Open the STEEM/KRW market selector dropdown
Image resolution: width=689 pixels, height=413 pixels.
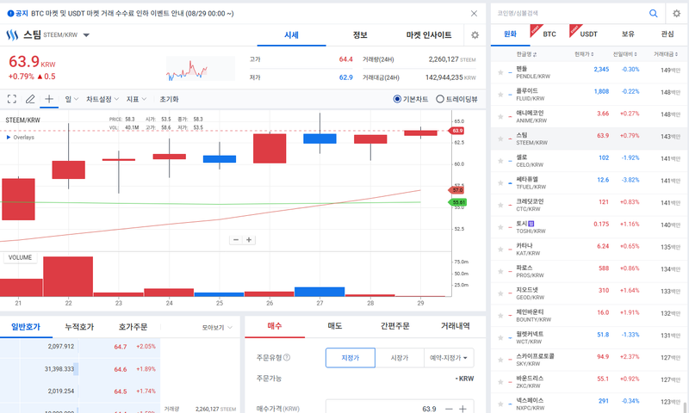click(x=86, y=35)
